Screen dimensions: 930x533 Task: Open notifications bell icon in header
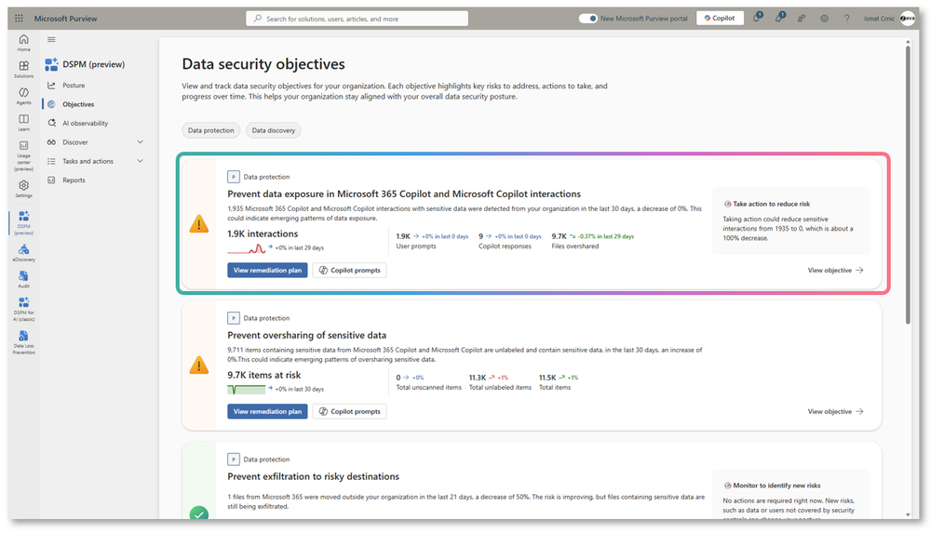click(x=757, y=19)
